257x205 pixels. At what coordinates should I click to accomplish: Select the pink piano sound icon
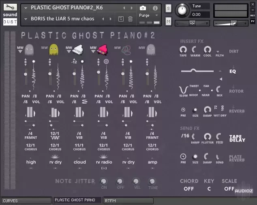pyautogui.click(x=102, y=50)
